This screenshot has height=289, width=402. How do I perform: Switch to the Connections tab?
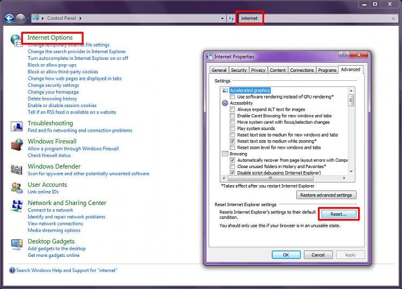click(x=302, y=70)
